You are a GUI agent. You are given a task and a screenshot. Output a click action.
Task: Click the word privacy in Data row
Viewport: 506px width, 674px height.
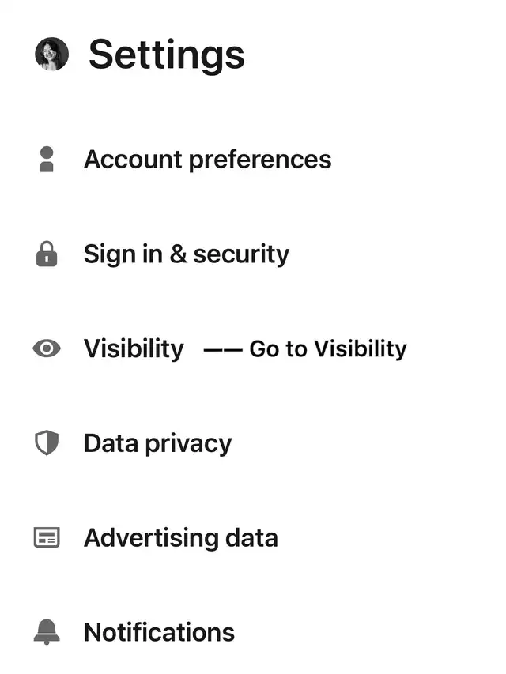click(188, 445)
